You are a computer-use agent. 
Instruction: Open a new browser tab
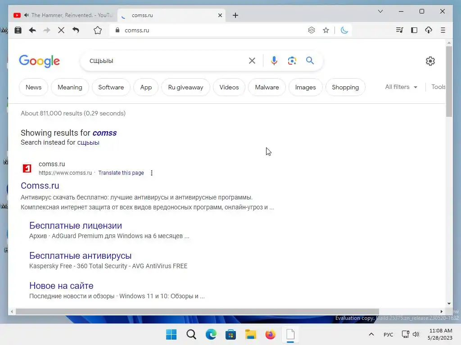[x=235, y=15]
